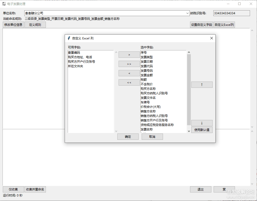This screenshot has width=257, height=201.
Task: Click the 取消 button to cancel
Action: (x=152, y=137)
